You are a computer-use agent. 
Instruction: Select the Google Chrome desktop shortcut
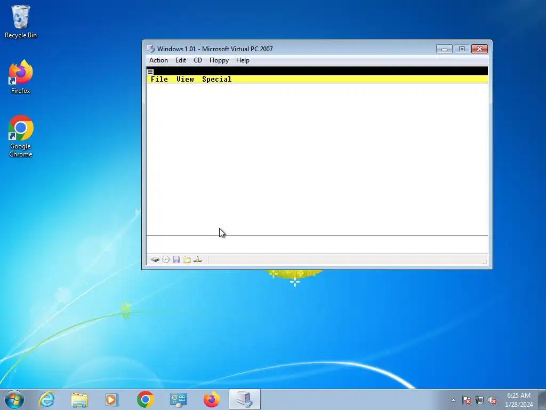[21, 136]
